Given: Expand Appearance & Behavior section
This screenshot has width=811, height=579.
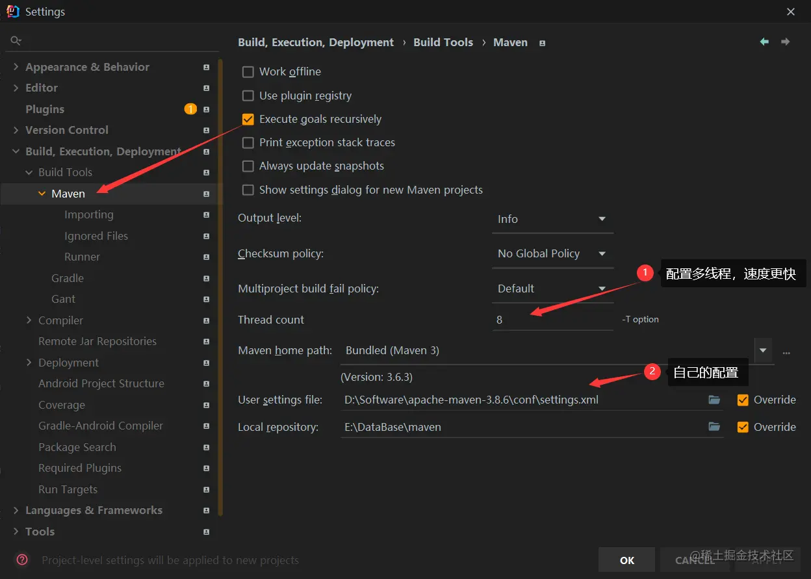Looking at the screenshot, I should (16, 67).
